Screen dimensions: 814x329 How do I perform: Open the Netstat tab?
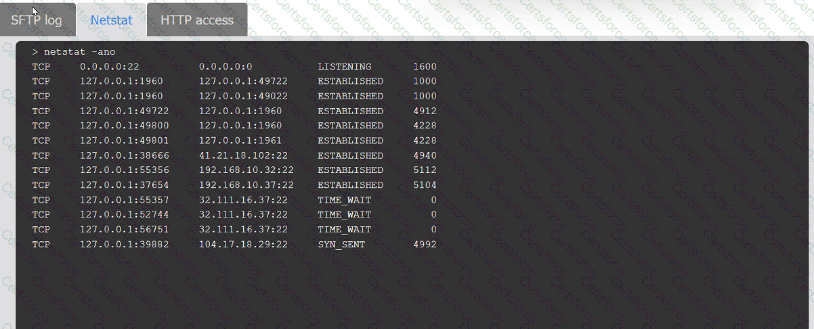point(112,20)
